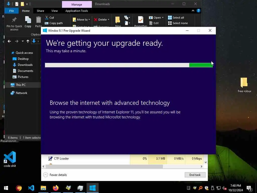Collapse Task Manager with Fewer details
Viewport: 257px width, 193px height.
[x=55, y=175]
